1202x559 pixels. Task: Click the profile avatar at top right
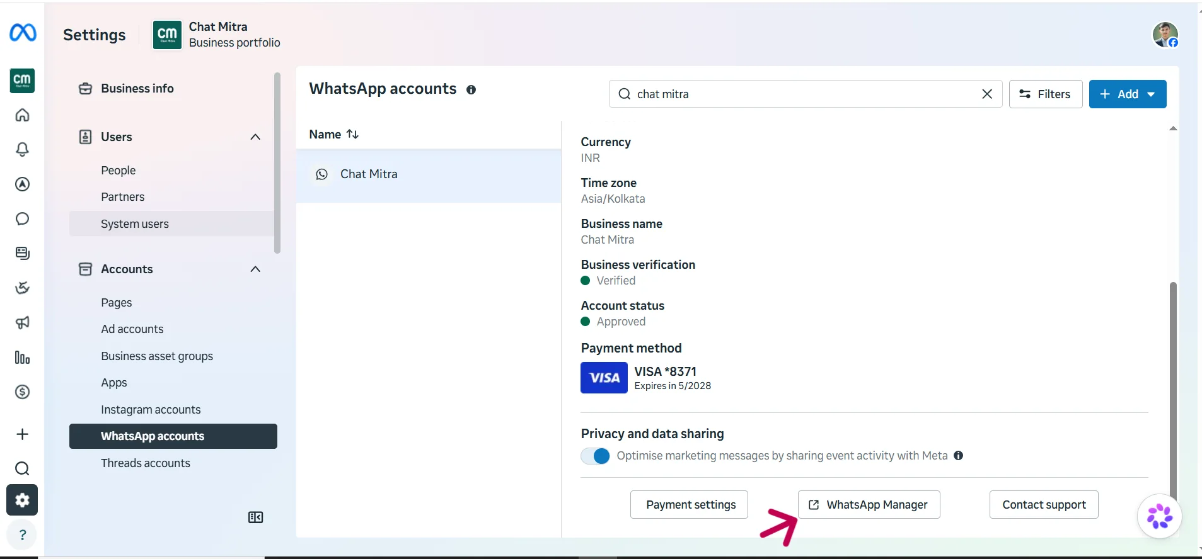click(1165, 35)
